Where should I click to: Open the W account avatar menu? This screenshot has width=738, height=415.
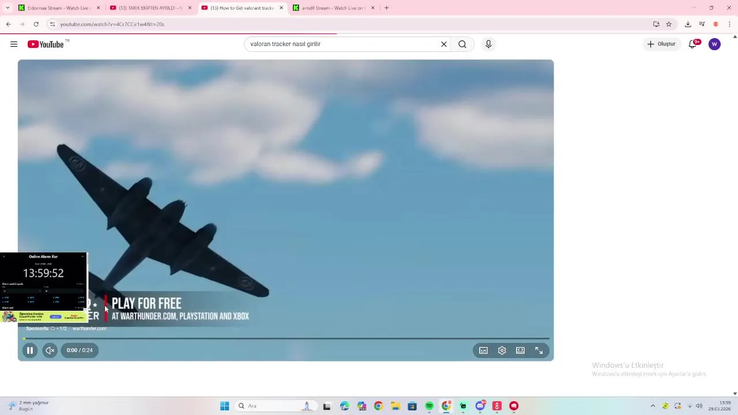click(714, 44)
